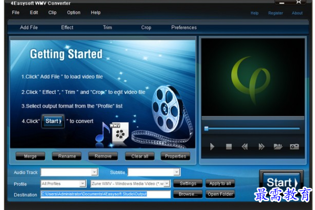The width and height of the screenshot is (315, 210).
Task: Click Add File in the toolbar
Action: (29, 27)
